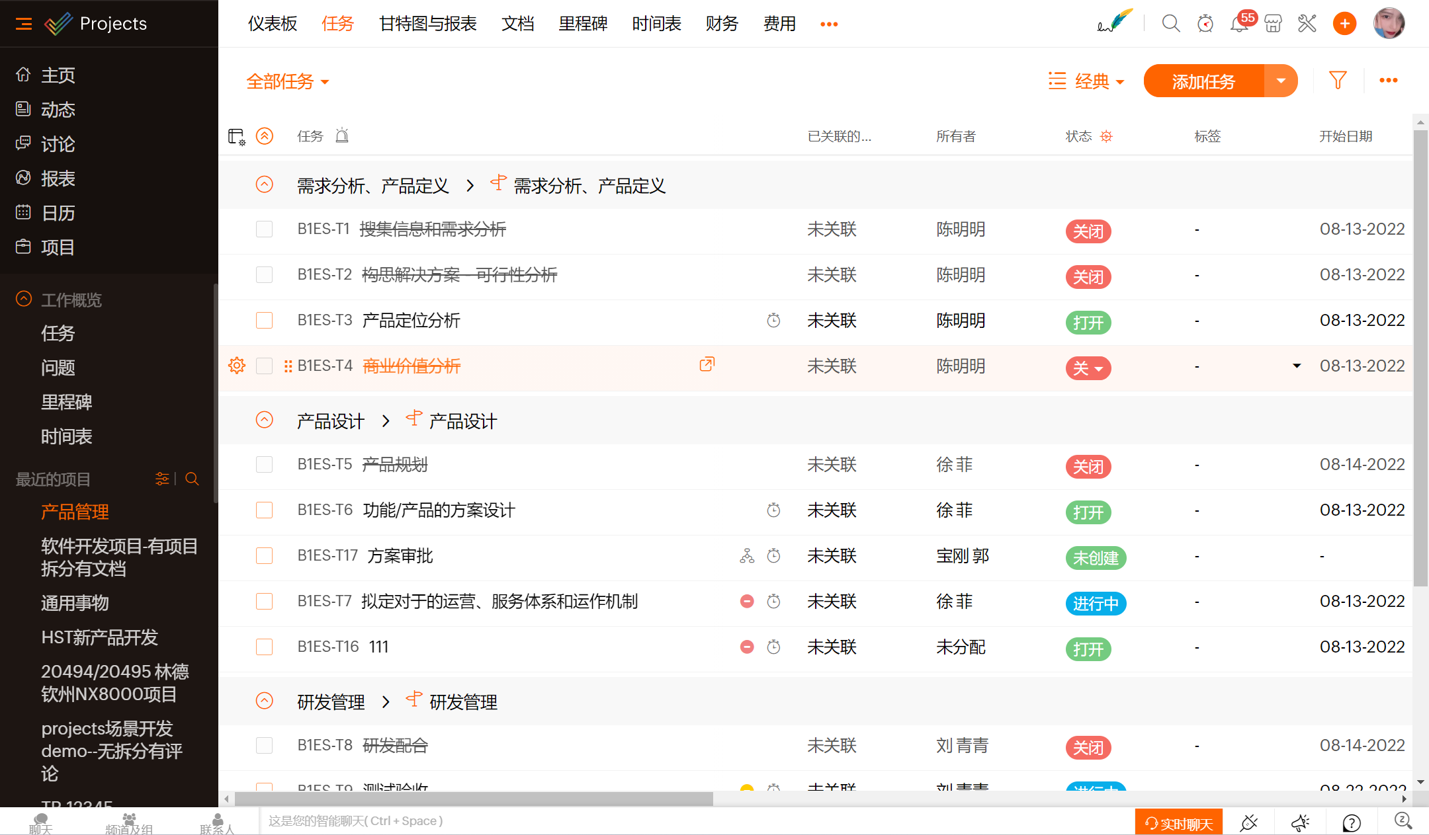Click the 添加任务 button

[1203, 81]
